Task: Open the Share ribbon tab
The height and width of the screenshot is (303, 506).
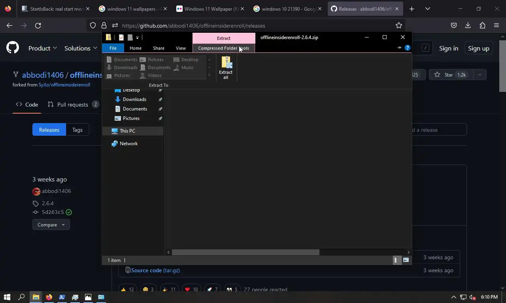Action: pyautogui.click(x=159, y=48)
